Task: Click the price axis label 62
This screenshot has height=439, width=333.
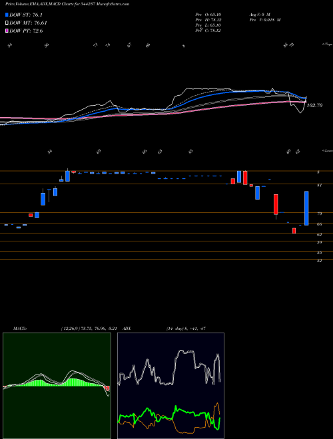Action: 319,234
